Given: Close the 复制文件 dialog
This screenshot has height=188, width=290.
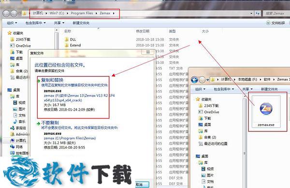Looking at the screenshot, I should (x=148, y=52).
